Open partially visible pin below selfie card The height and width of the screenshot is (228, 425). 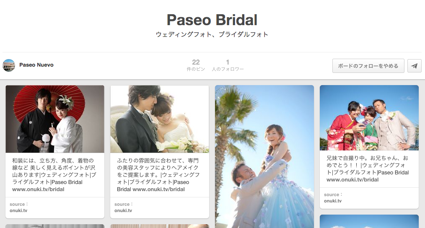[x=369, y=221]
